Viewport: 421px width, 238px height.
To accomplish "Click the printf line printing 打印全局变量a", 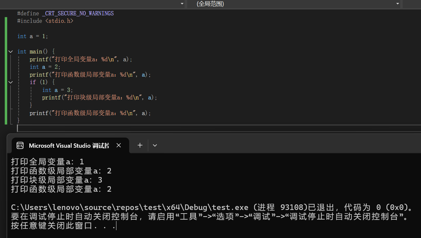I will coord(81,59).
